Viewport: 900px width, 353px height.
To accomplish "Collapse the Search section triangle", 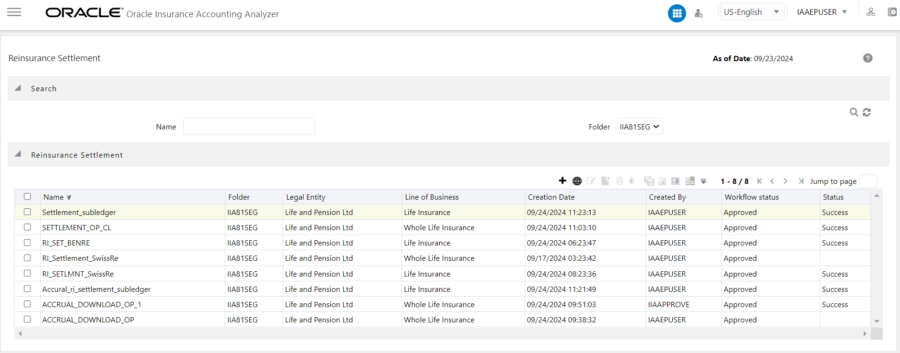I will (x=18, y=88).
